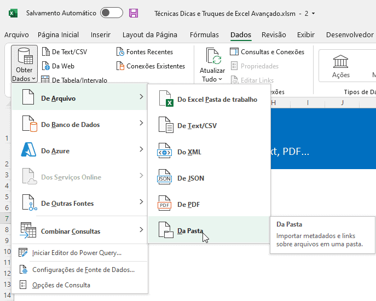Screen dimensions: 376x301
Task: Choose Do Excel Pasta de trabalho
Action: pyautogui.click(x=209, y=99)
